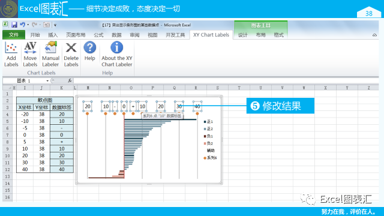Click the Save icon in quick access toolbar
384x216 pixels.
click(x=14, y=25)
